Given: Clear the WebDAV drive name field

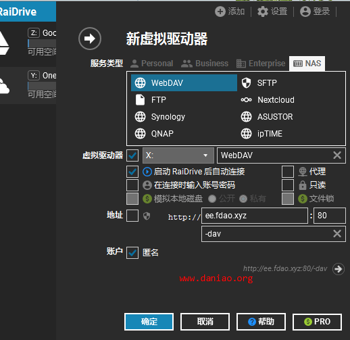Looking at the screenshot, I should pyautogui.click(x=337, y=155).
